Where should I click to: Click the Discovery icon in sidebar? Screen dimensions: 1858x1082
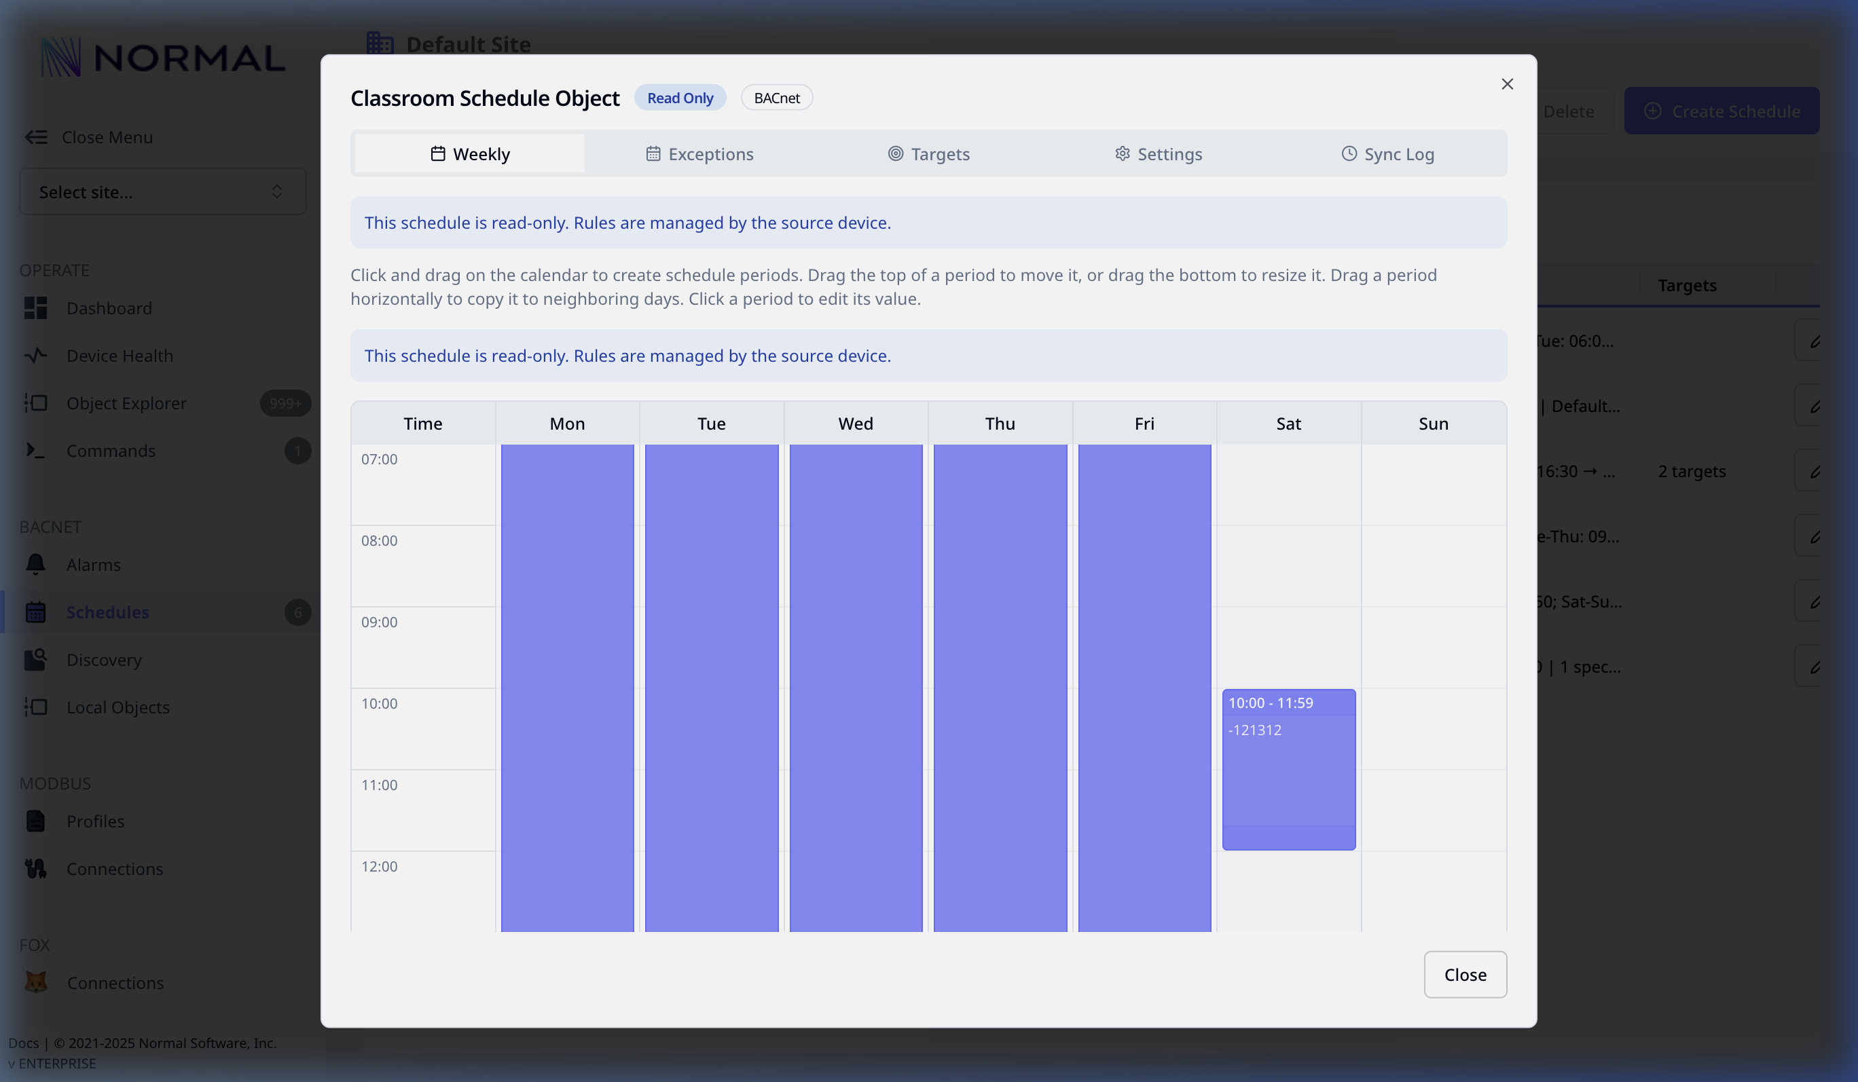tap(35, 660)
